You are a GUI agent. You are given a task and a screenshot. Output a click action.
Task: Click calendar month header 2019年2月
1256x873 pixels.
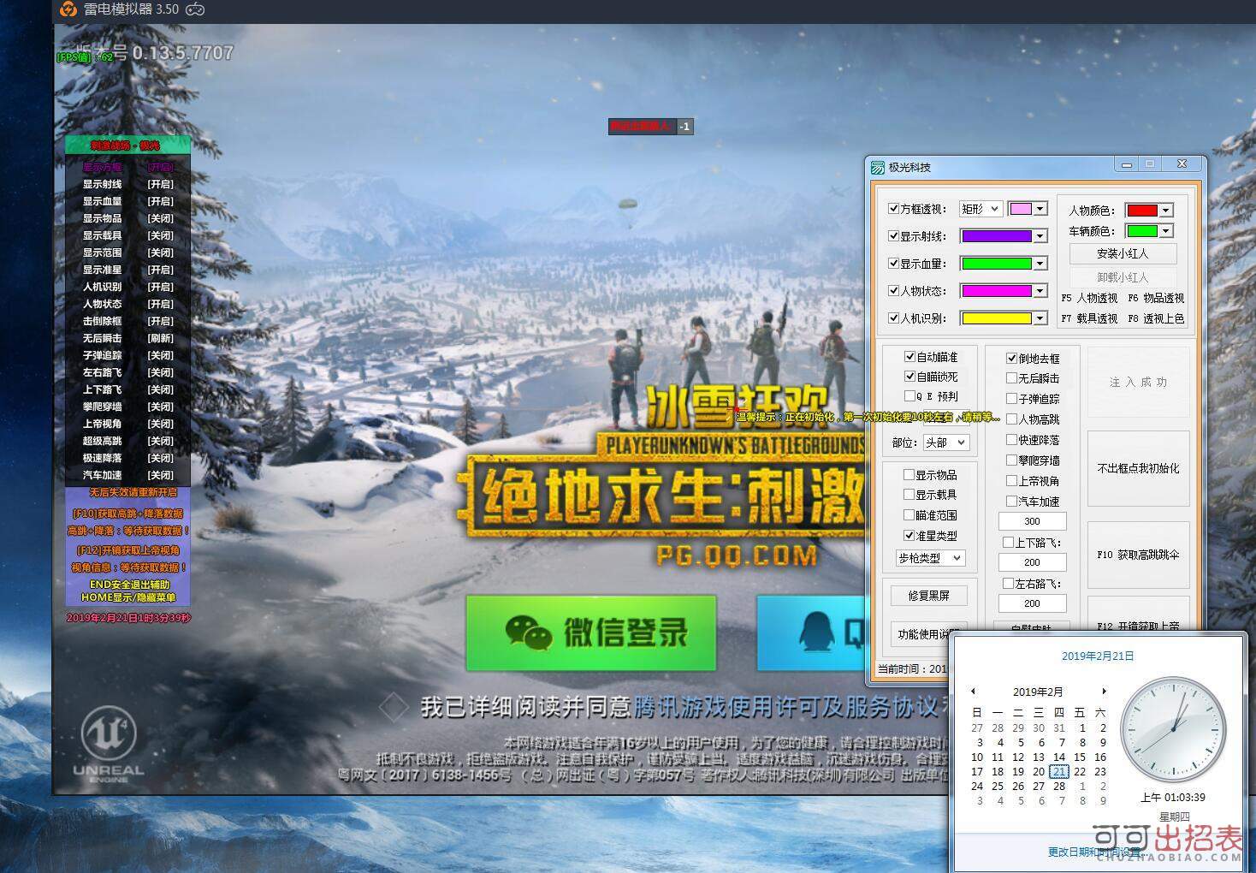pyautogui.click(x=1038, y=692)
